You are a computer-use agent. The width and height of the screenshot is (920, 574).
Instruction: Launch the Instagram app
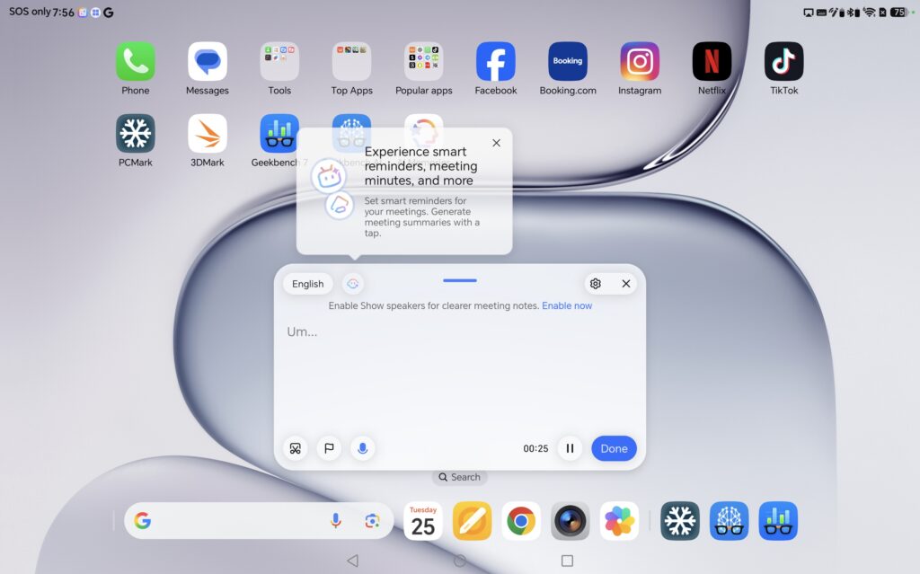tap(640, 61)
